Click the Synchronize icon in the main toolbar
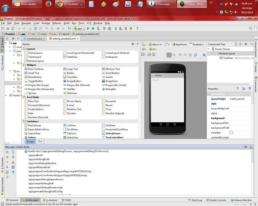This screenshot has height=206, width=258. [13, 28]
